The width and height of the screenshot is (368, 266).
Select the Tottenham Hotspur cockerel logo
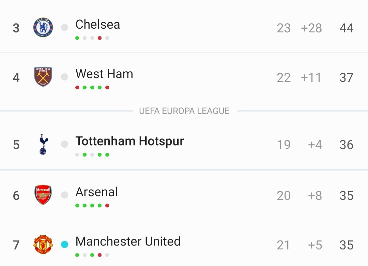[x=43, y=144]
